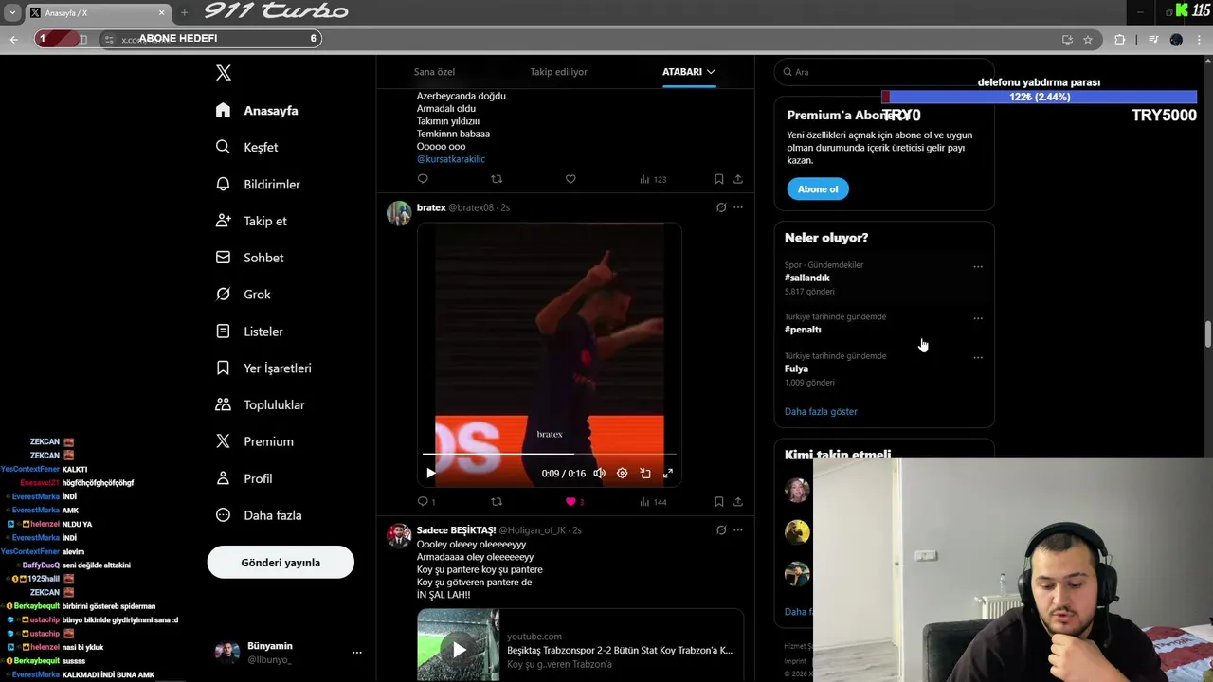Open Fulya trend
The image size is (1213, 682).
796,368
